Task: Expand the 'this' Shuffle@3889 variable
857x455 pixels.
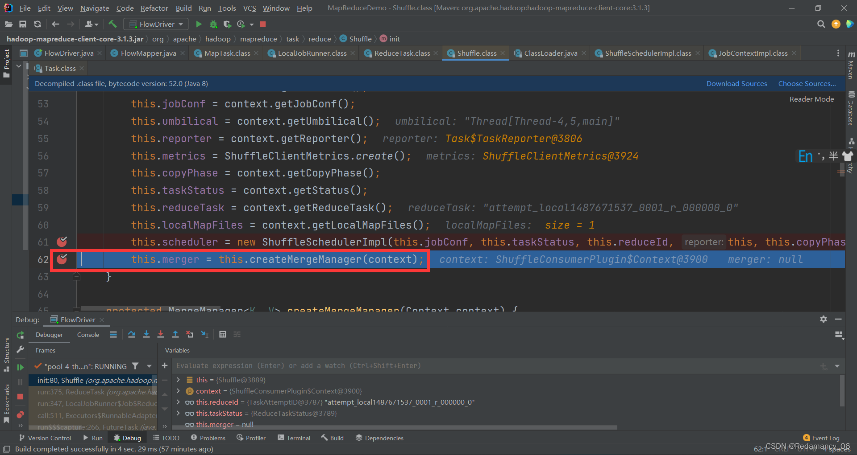Action: pos(178,380)
